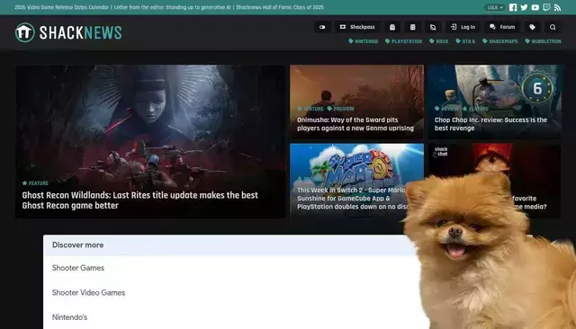Open the tags icon button
The width and height of the screenshot is (576, 329).
click(532, 27)
